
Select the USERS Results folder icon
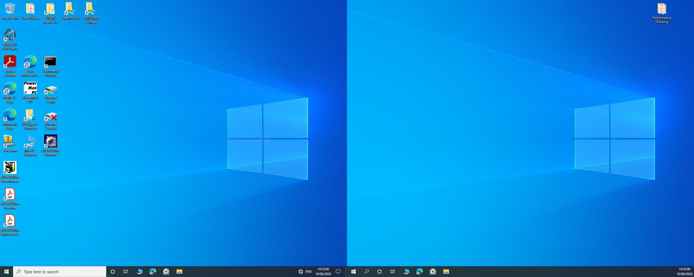51,13
